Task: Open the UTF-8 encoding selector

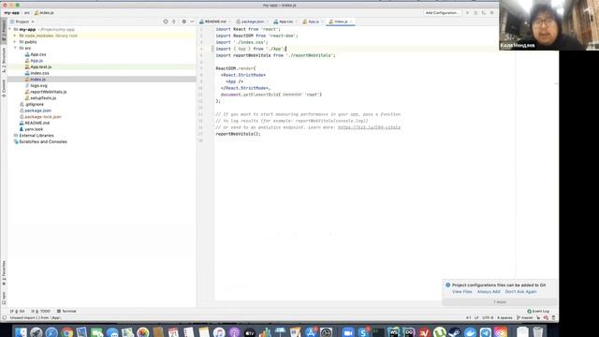Action: (x=488, y=318)
